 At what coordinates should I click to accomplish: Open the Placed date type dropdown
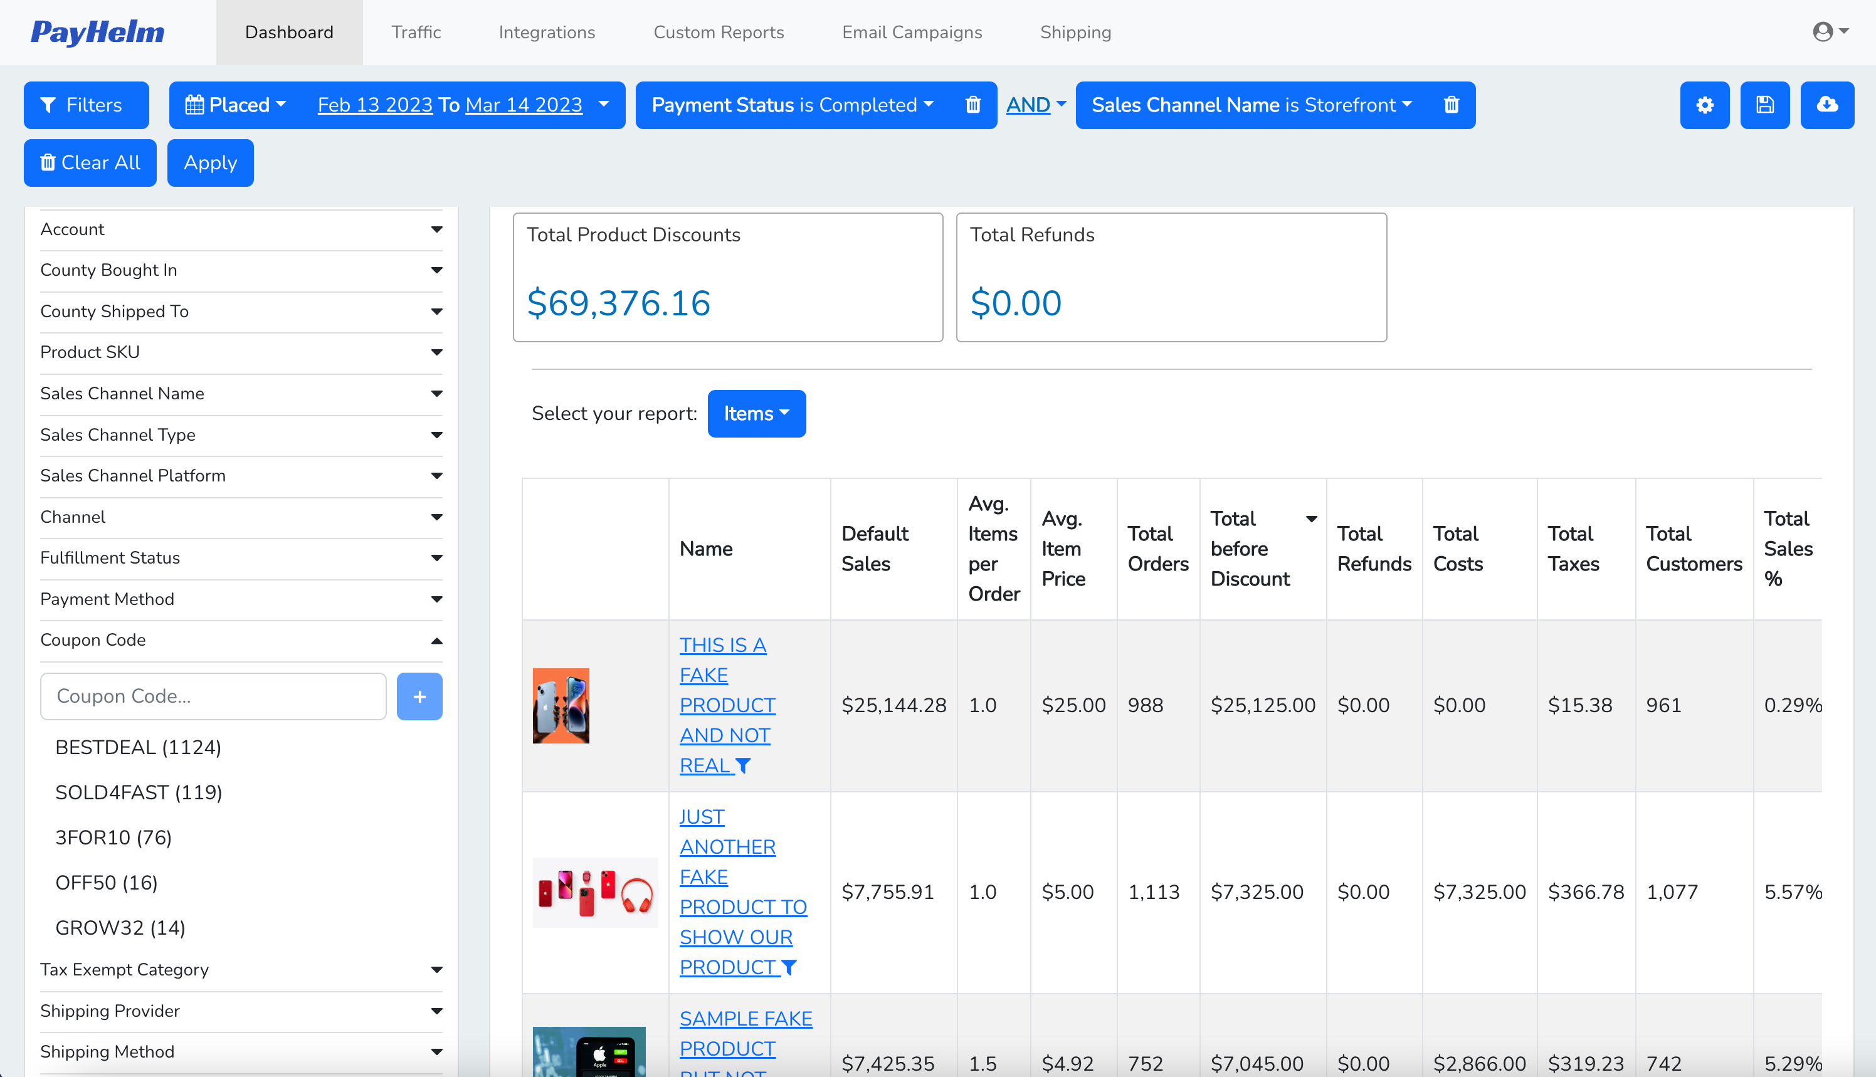point(235,105)
